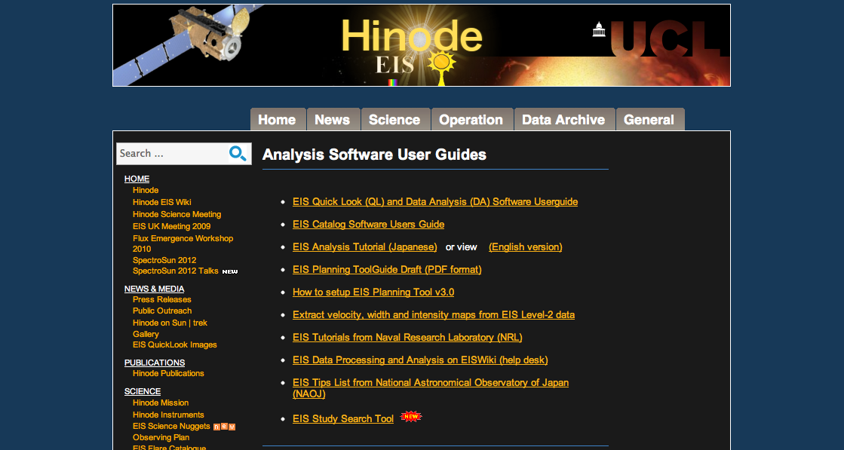Go to Hinode EIS Wiki sidebar link
The image size is (844, 450).
point(162,202)
